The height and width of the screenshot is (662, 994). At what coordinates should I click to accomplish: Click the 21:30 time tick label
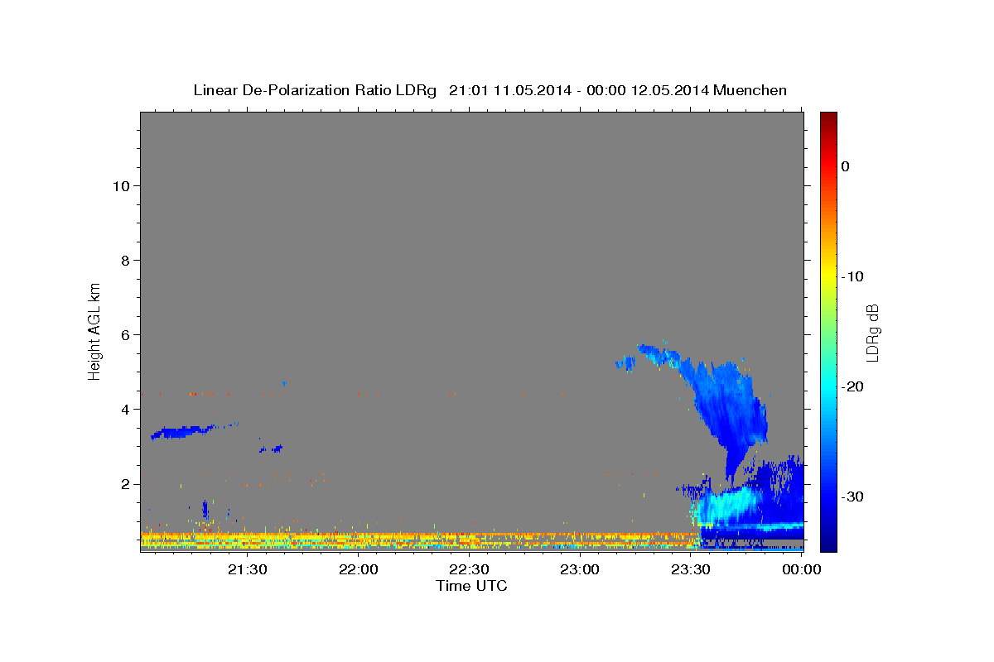coord(247,569)
